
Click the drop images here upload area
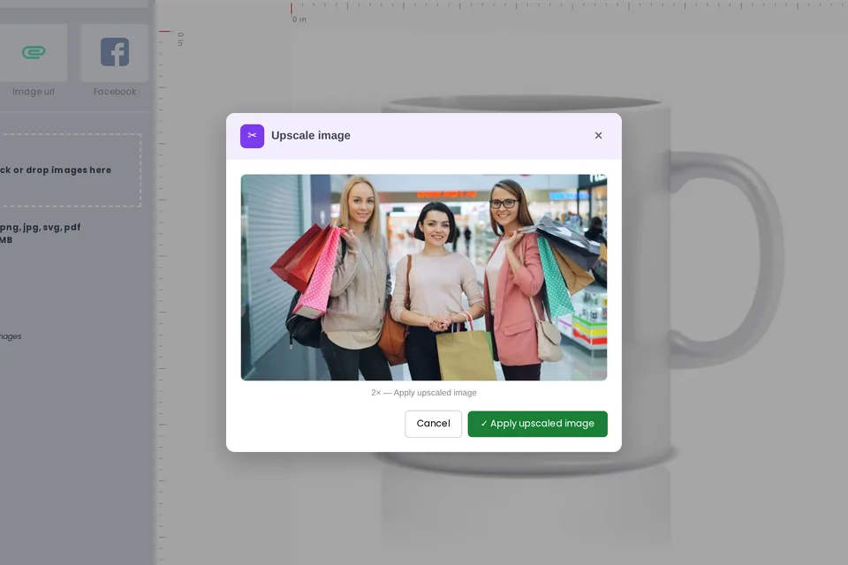[x=70, y=170]
